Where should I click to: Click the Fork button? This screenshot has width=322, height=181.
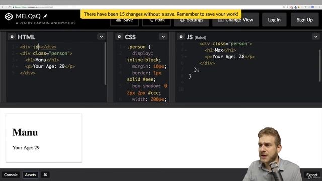click(x=156, y=21)
